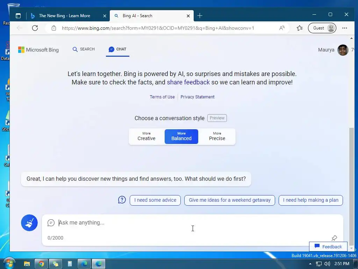Open the first Edge taskbar icon

84,264
